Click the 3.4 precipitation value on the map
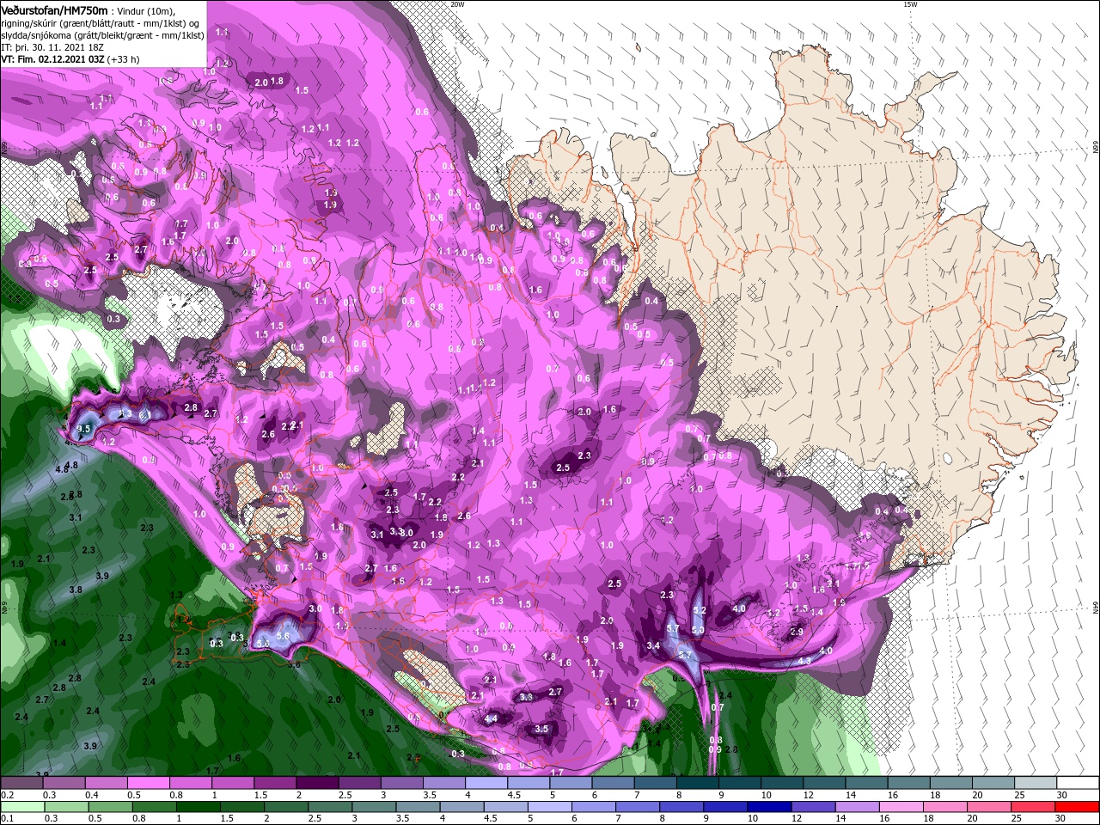Image resolution: width=1100 pixels, height=825 pixels. point(653,646)
